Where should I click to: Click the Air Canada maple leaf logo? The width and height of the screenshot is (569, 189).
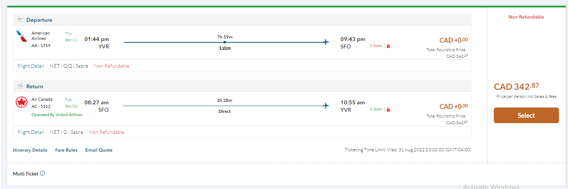(x=22, y=103)
